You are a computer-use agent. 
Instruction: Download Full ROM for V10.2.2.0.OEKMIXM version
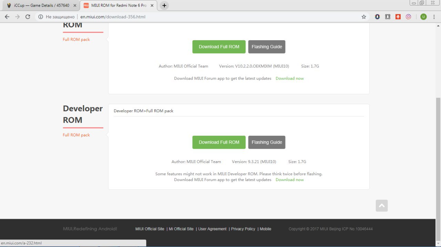219,47
